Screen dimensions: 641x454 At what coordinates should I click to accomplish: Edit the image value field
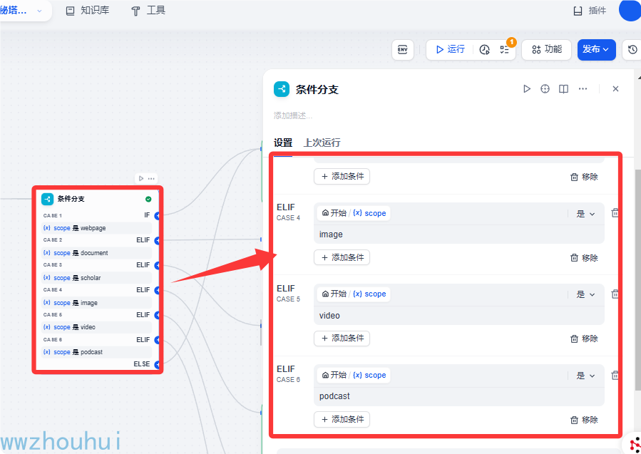coord(458,234)
